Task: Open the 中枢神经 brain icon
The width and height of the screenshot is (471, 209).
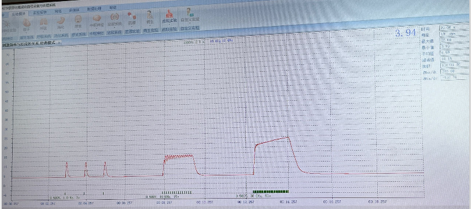Action: pos(97,19)
